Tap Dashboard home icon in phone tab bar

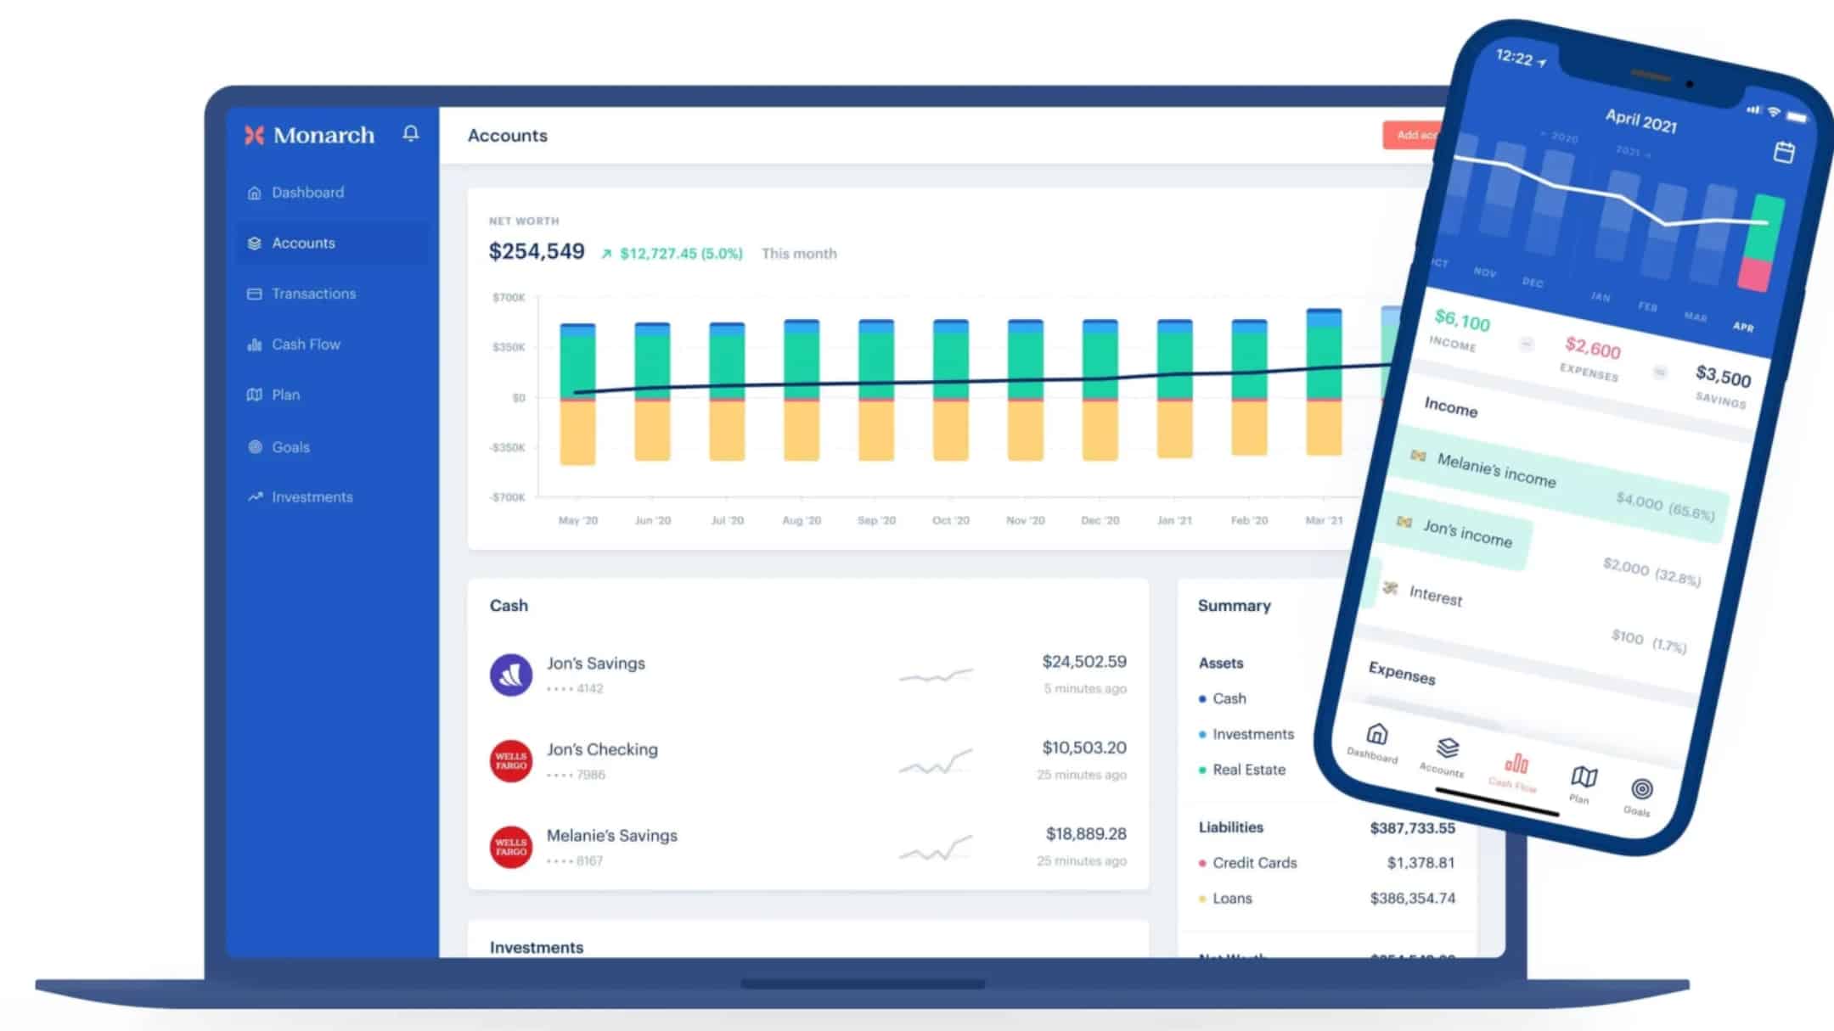click(x=1377, y=733)
